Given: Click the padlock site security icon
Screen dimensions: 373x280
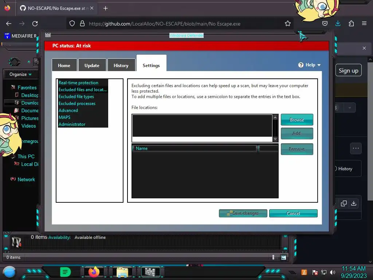Looking at the screenshot, I should pos(82,24).
